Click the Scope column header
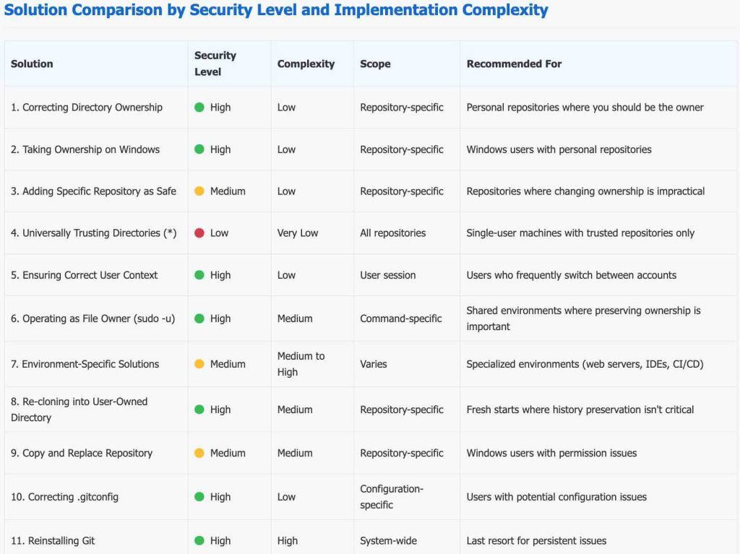The width and height of the screenshot is (740, 554). [375, 64]
